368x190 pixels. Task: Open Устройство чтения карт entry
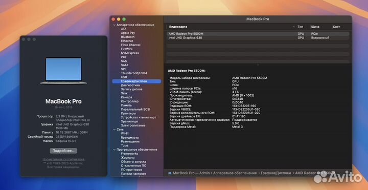(138, 117)
